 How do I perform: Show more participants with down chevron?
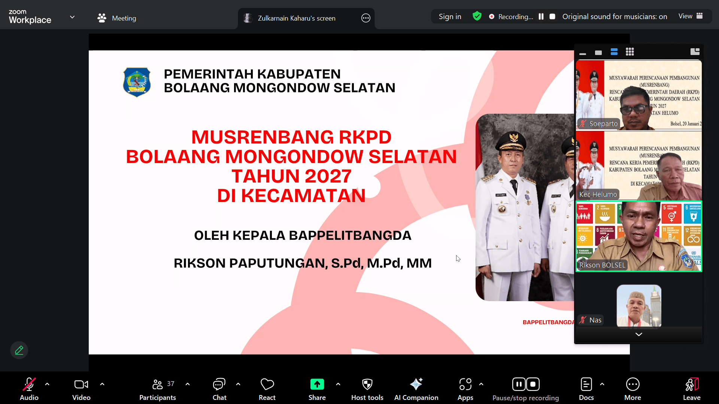click(638, 334)
